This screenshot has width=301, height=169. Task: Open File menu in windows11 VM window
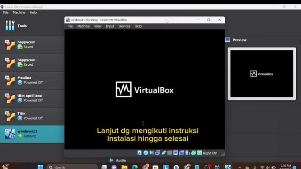(70, 26)
